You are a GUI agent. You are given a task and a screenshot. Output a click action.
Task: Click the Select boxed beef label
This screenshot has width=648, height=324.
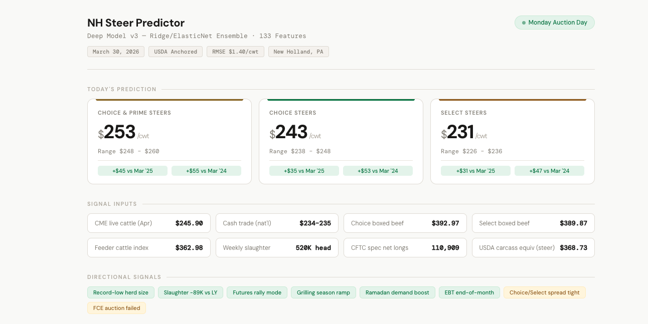pos(504,223)
